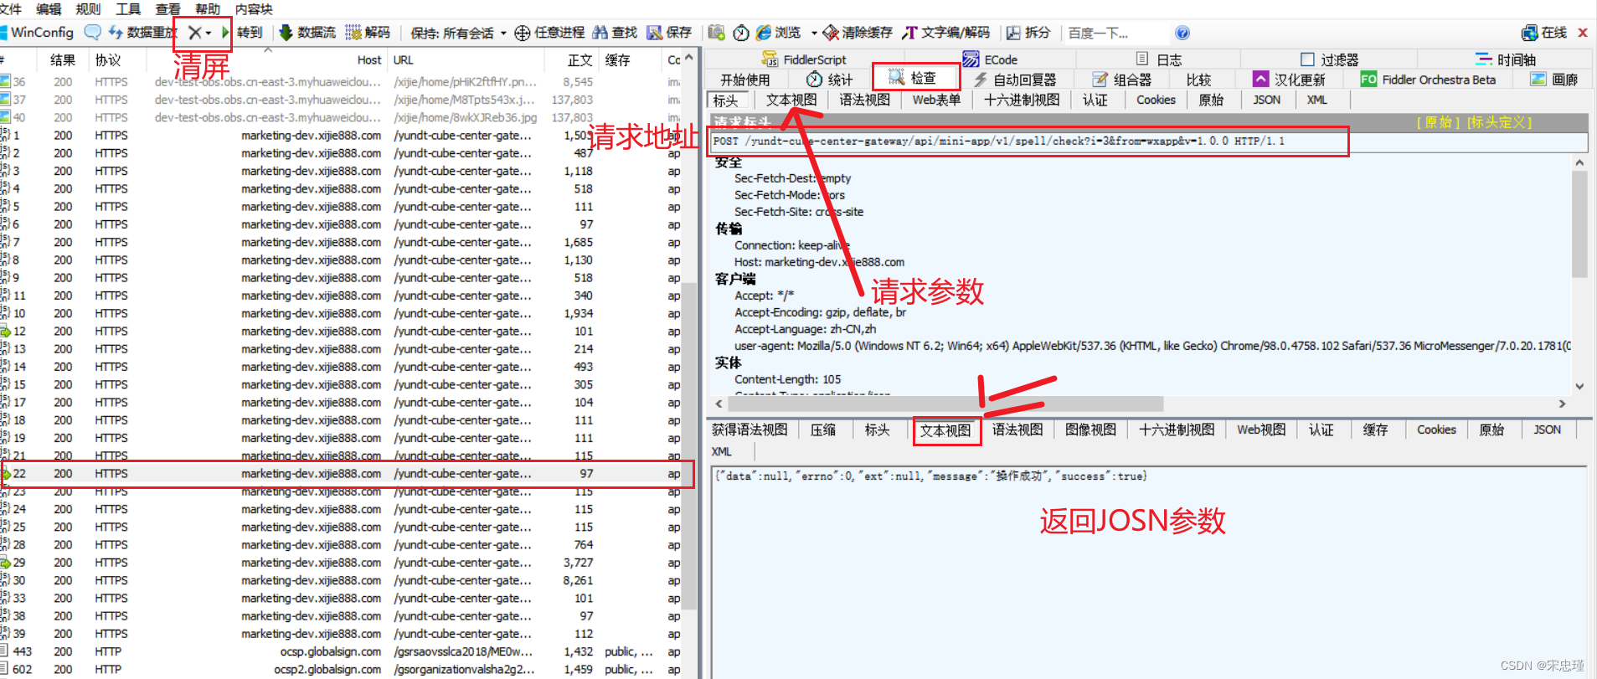Toggle 数据流 streaming mode
This screenshot has width=1597, height=679.
point(307,33)
